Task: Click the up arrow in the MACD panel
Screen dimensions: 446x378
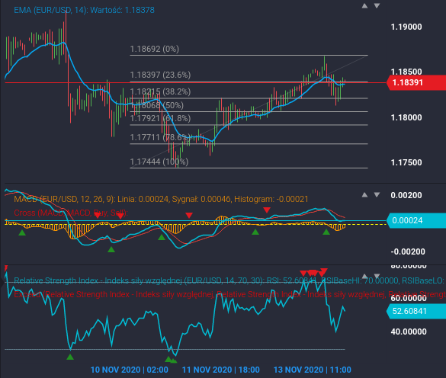Action: (x=364, y=195)
